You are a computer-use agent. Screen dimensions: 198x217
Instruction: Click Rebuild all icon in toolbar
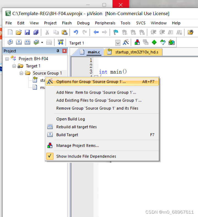tap(27, 42)
